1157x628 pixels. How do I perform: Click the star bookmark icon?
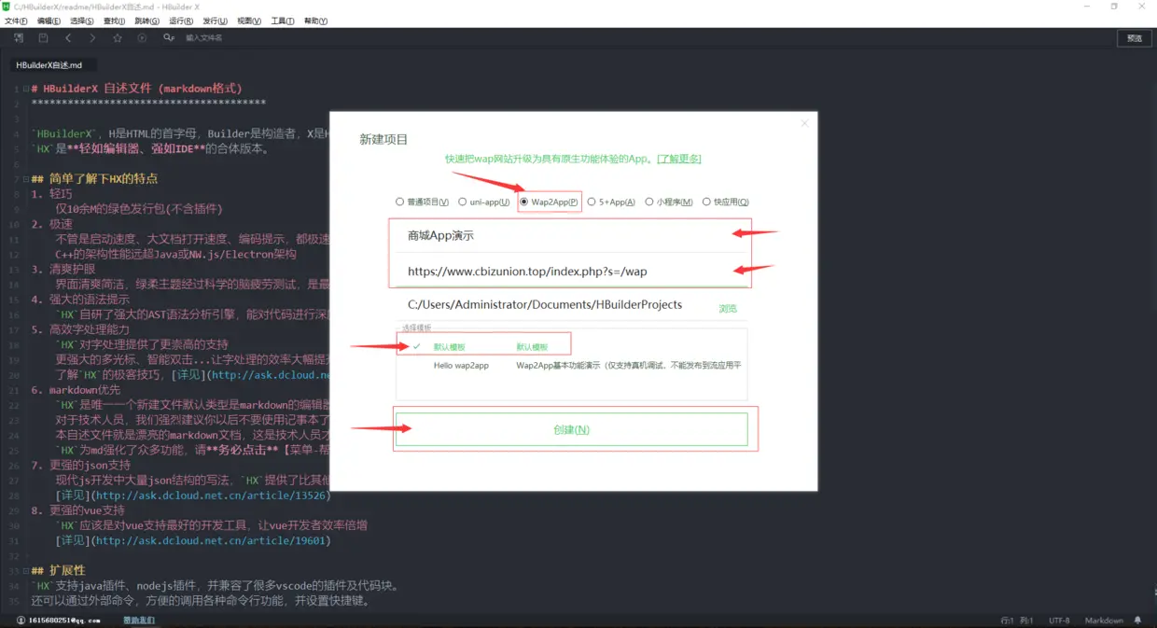pos(118,38)
